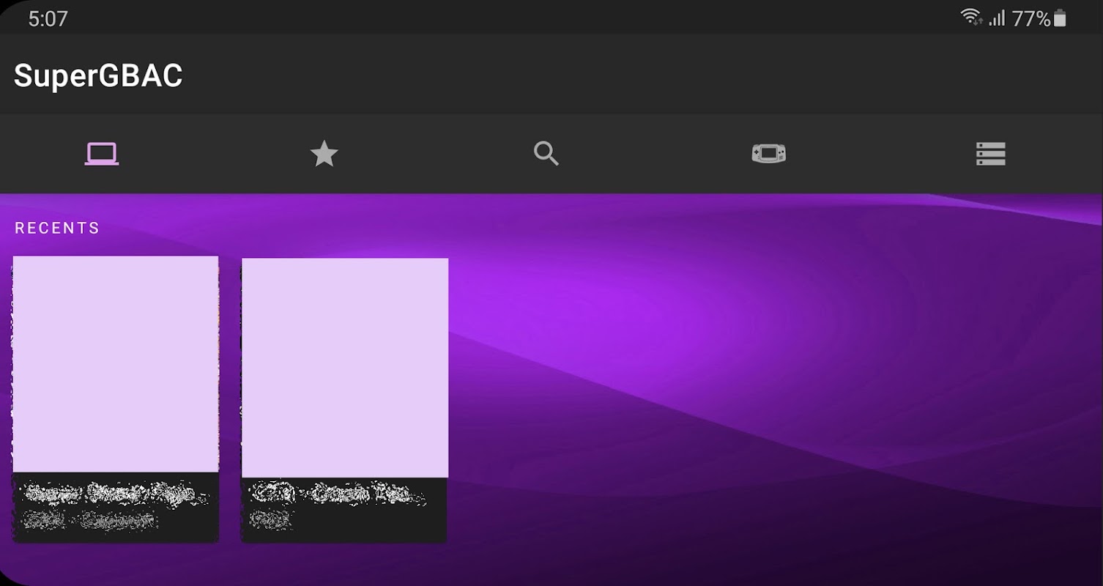Click empty app bar right of SuperGBAC

click(x=637, y=75)
